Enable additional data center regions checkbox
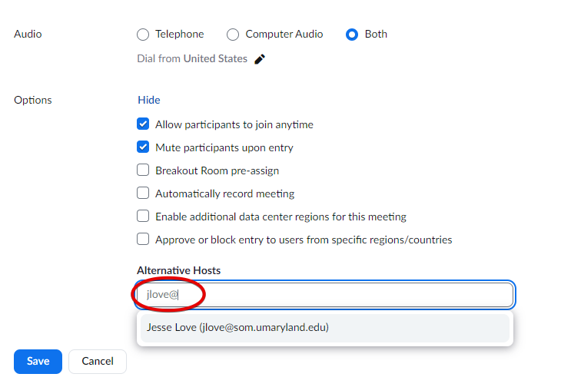The height and width of the screenshot is (387, 561). click(x=143, y=217)
